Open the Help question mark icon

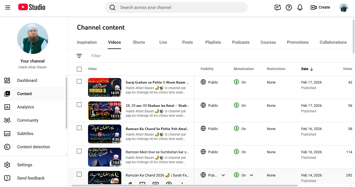[289, 7]
